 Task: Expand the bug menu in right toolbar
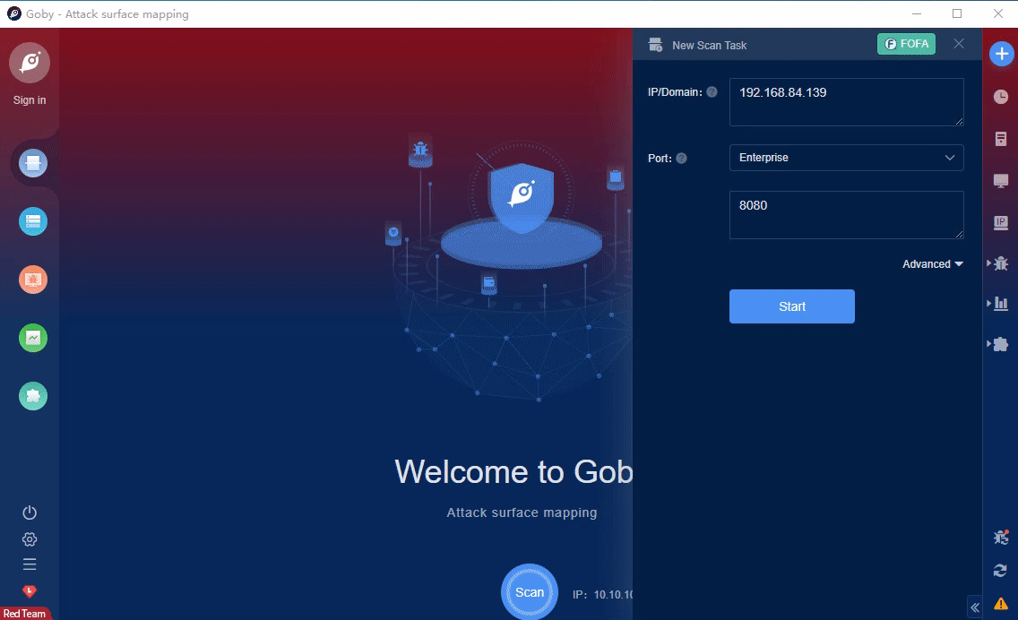click(x=998, y=263)
